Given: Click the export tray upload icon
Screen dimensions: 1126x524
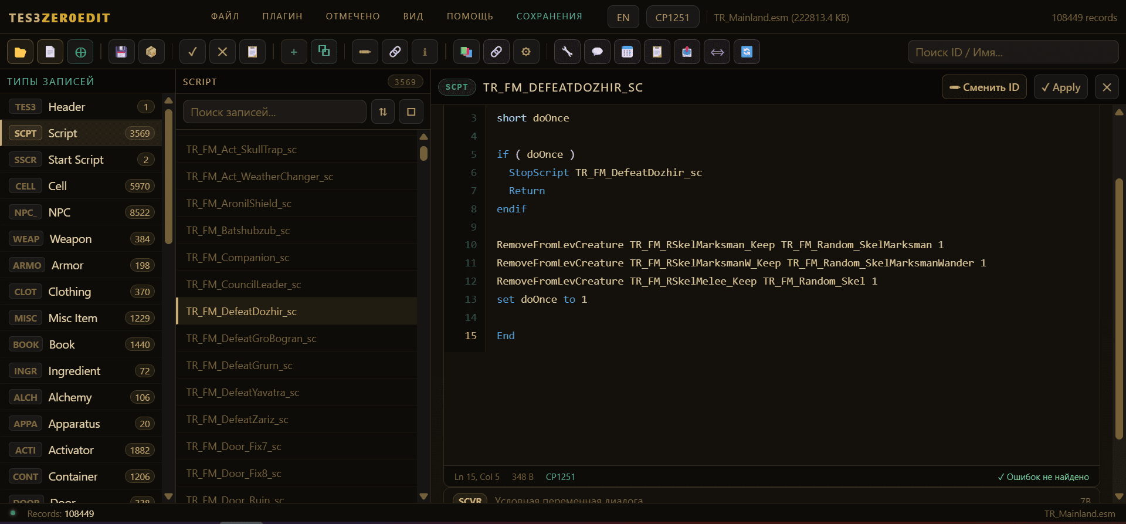Looking at the screenshot, I should 687,52.
